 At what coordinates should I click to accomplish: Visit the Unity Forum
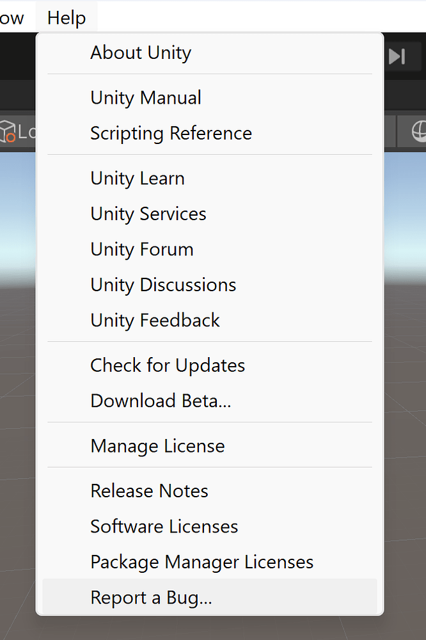[x=141, y=249]
